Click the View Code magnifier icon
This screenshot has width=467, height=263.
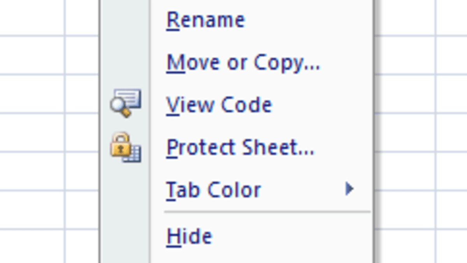125,103
